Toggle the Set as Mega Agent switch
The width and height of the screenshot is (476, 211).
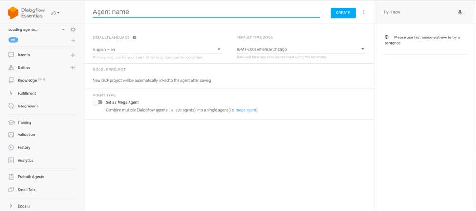tap(98, 102)
